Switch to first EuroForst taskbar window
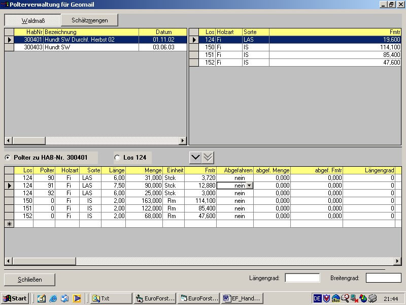The width and height of the screenshot is (406, 305). pos(155,298)
